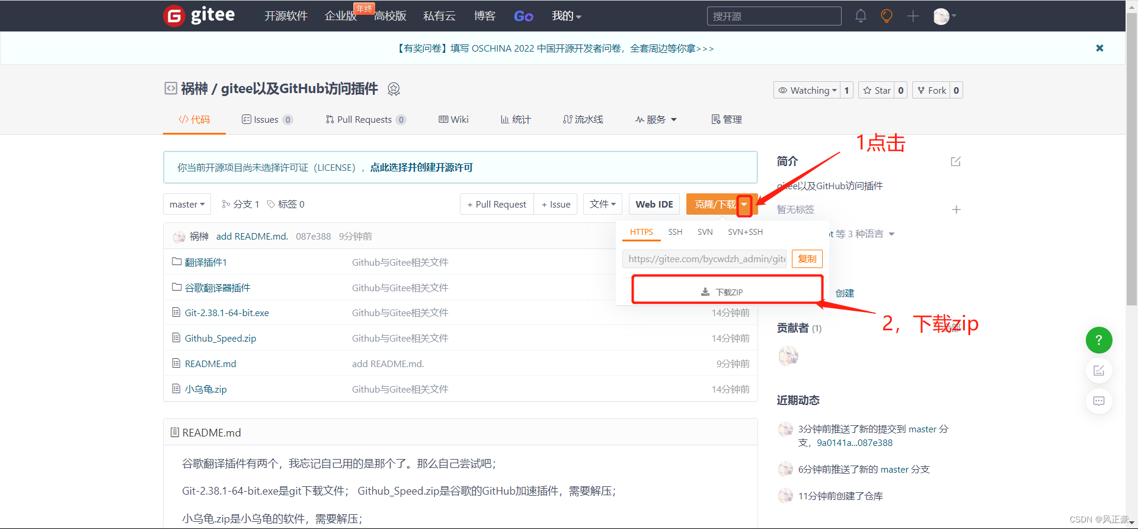Switch to the 代码 tab
This screenshot has height=529, width=1138.
(194, 120)
